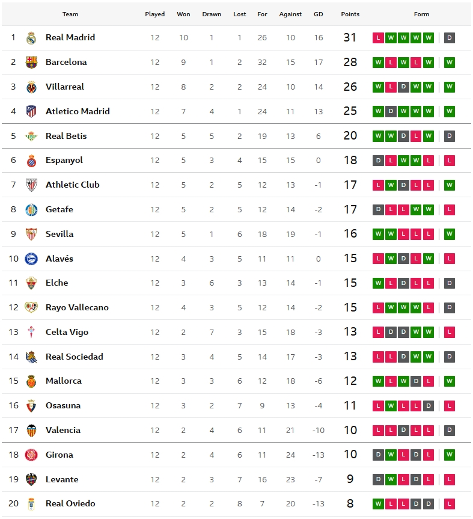Click Levante's latest form result L
Viewport: 473px width, 519px height.
click(450, 479)
